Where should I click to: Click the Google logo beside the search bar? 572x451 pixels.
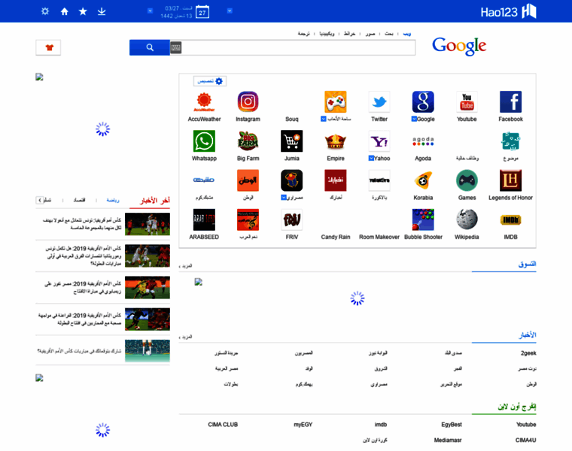coord(459,47)
